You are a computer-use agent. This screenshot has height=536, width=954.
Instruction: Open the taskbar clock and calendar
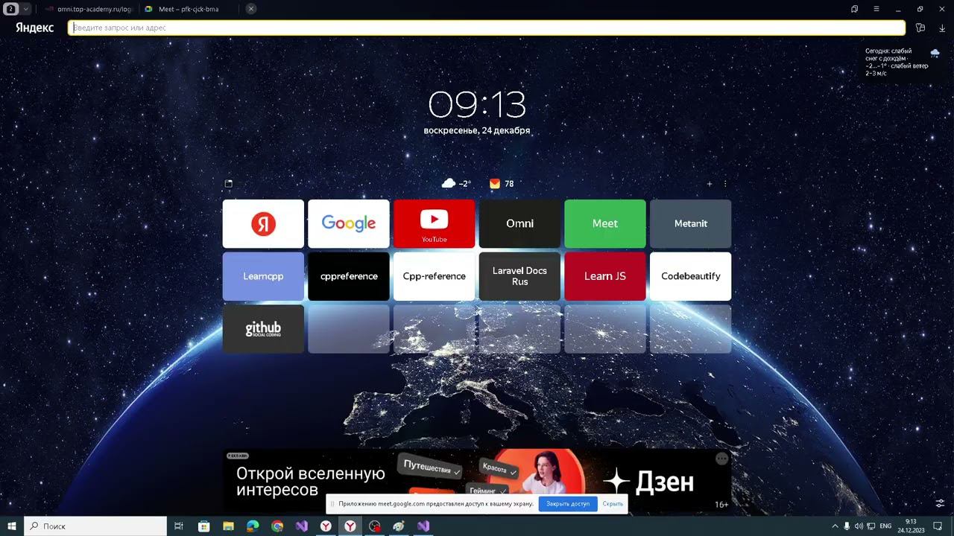[911, 526]
